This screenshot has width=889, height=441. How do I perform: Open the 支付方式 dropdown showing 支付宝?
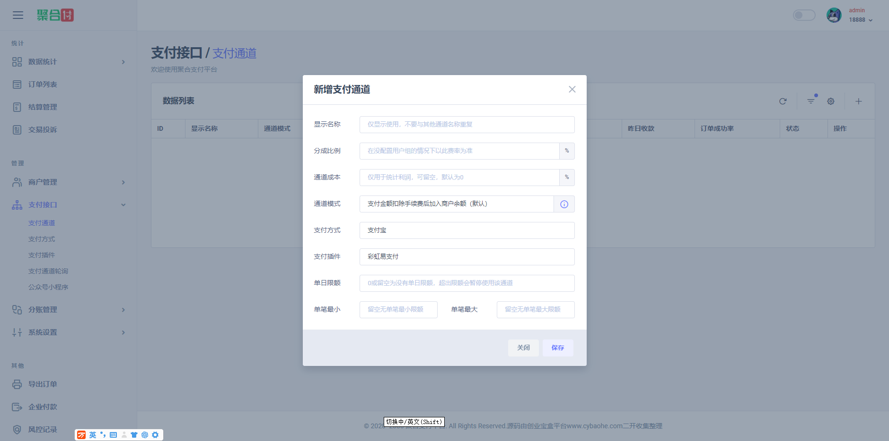(466, 230)
